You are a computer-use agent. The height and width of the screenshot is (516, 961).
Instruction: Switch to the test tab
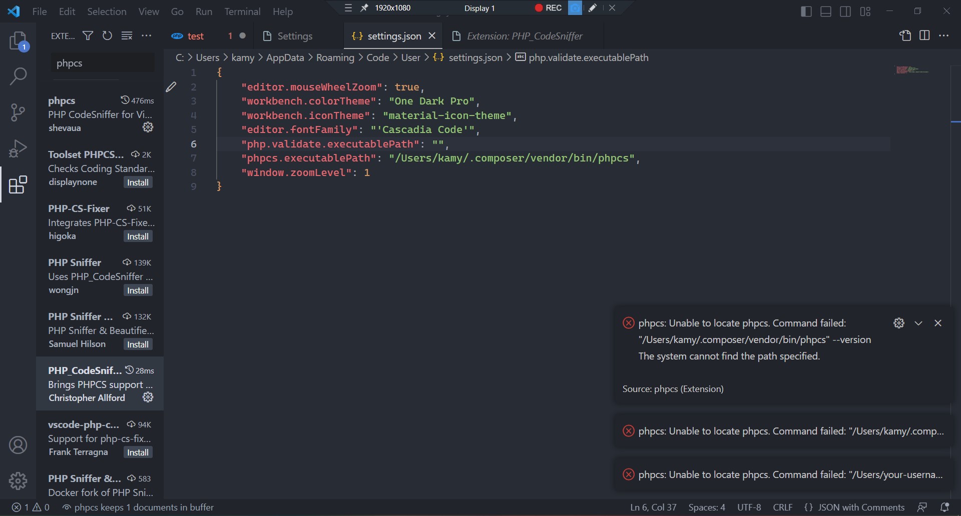coord(207,36)
